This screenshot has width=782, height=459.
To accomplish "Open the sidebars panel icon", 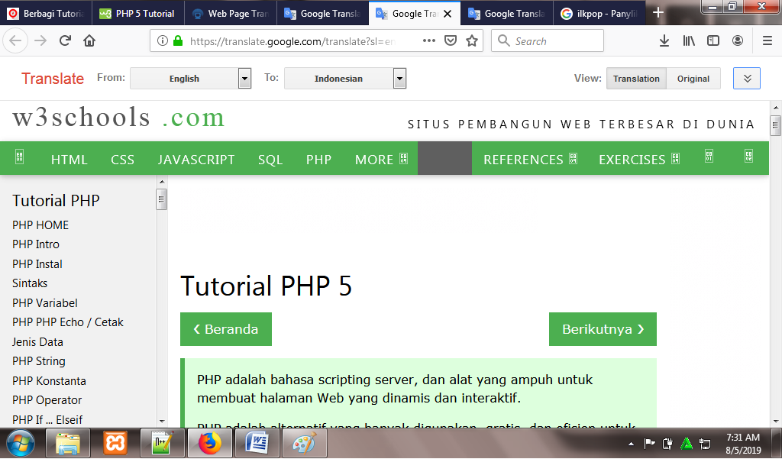I will [x=713, y=40].
